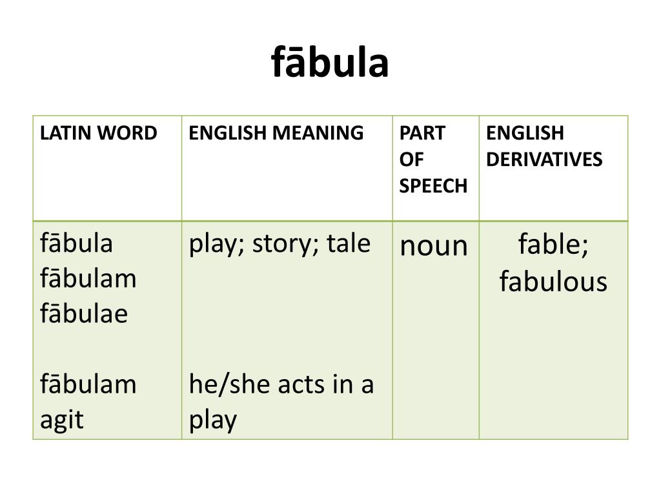Click the phrase he/she acts in a play
Screen dimensions: 661x496
281,402
